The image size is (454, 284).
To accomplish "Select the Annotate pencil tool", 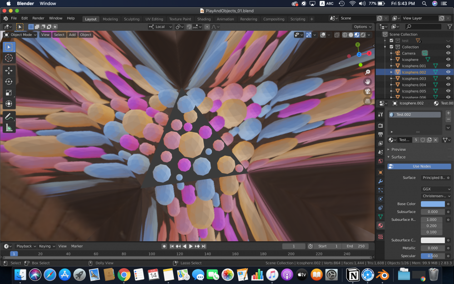I will [x=9, y=116].
